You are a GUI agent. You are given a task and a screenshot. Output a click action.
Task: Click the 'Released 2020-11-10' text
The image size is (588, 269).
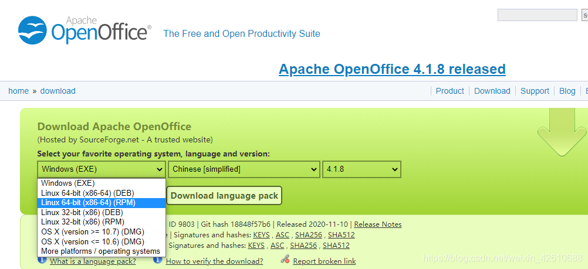(x=313, y=224)
